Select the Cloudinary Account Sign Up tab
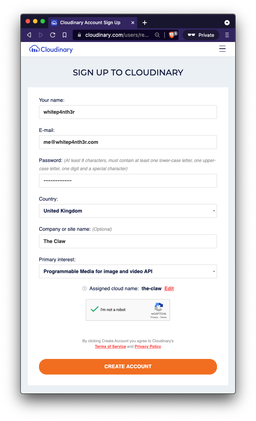Screen dimensions: 256x421 pos(91,22)
